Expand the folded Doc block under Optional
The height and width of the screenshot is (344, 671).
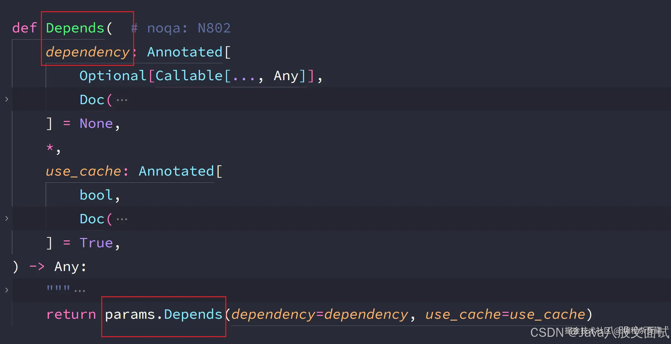click(x=7, y=99)
